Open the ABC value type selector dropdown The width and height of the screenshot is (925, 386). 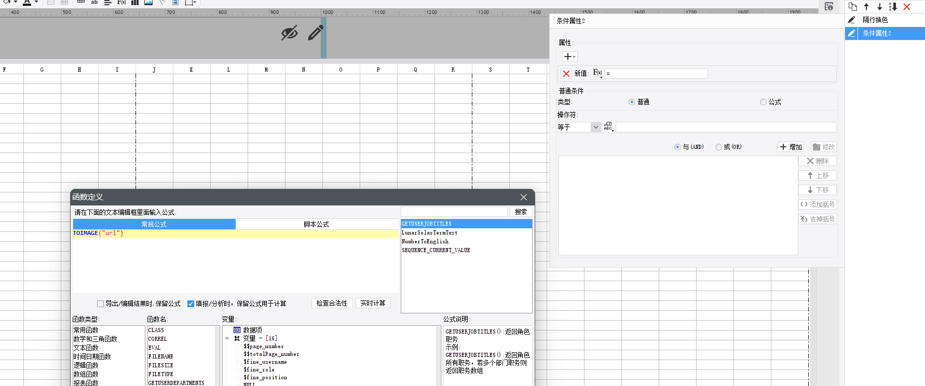pyautogui.click(x=608, y=127)
